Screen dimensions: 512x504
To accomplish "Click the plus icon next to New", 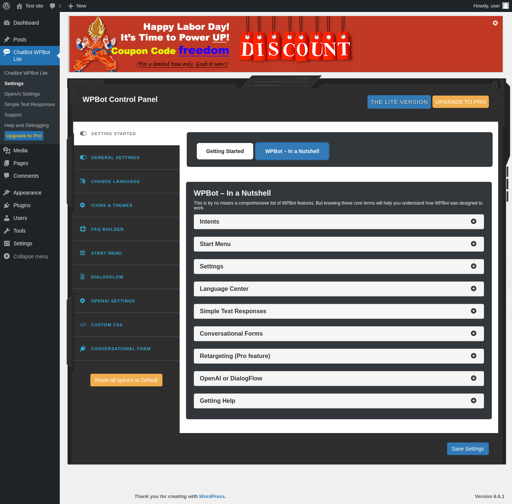I will coord(71,6).
